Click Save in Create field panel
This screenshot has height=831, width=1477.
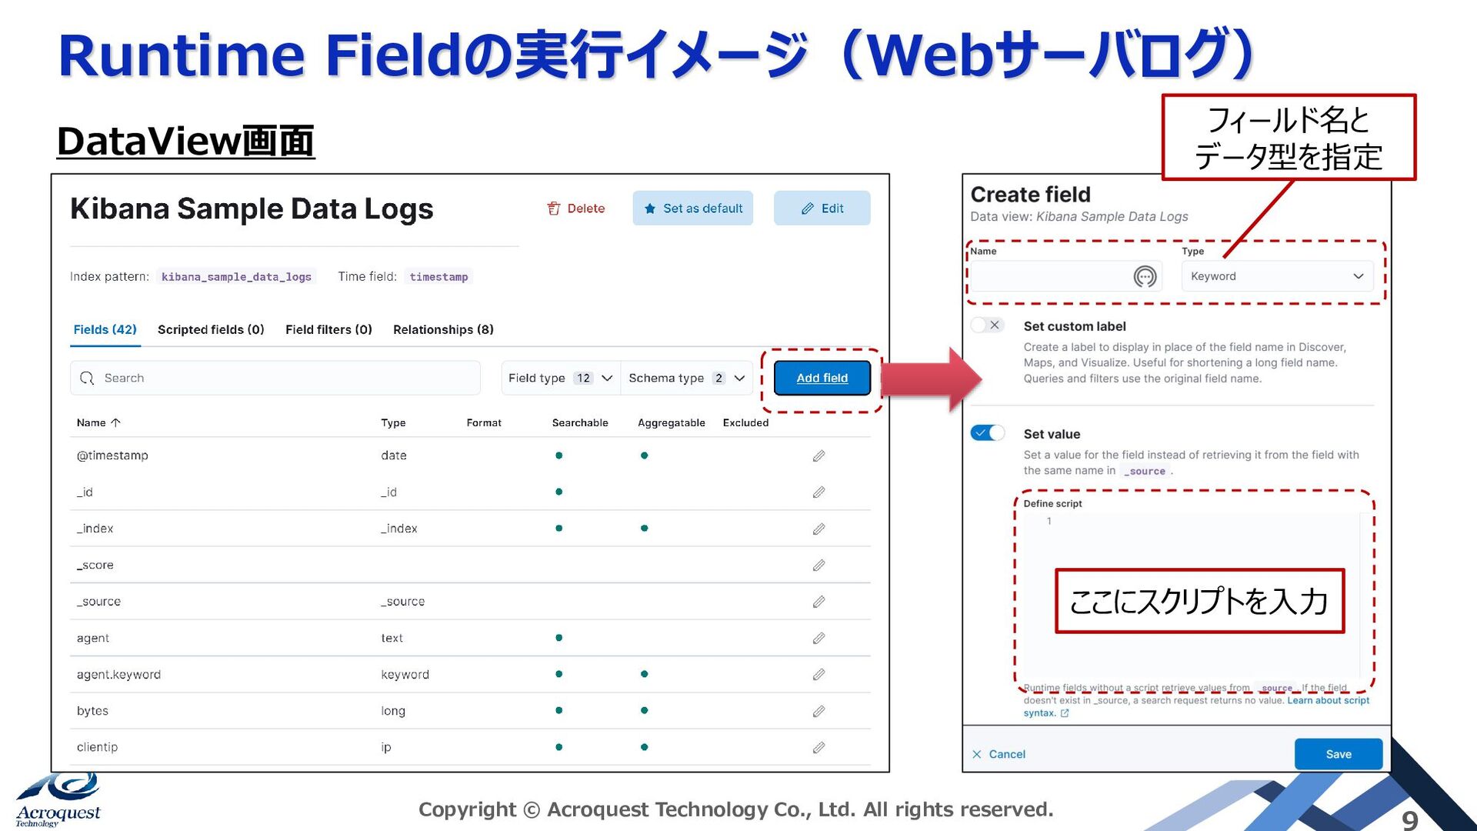coord(1338,754)
